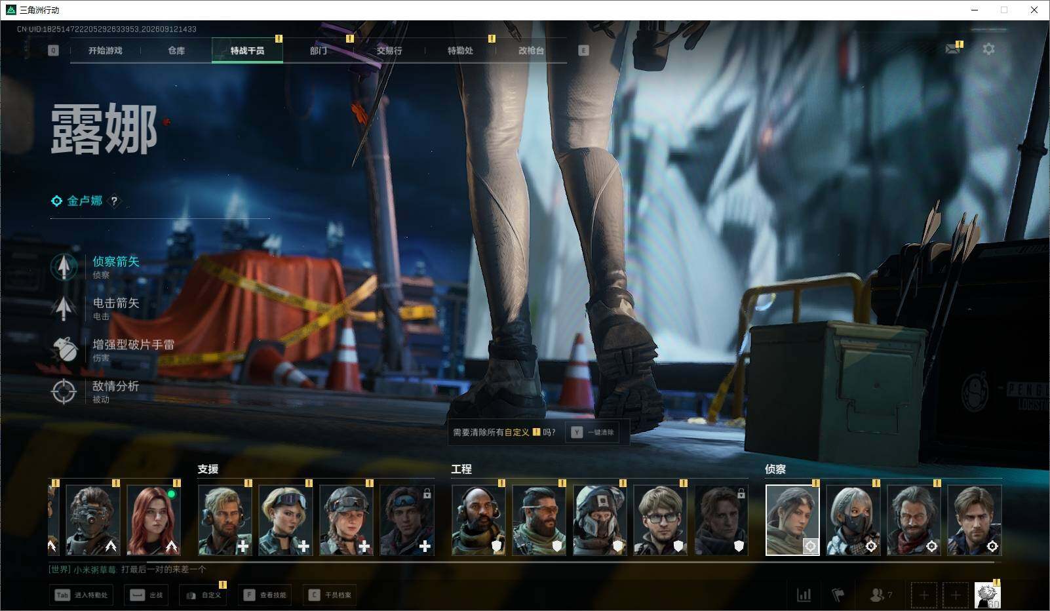Click the left empty squad slot plus
Screen dimensions: 1050x611
pos(924,595)
